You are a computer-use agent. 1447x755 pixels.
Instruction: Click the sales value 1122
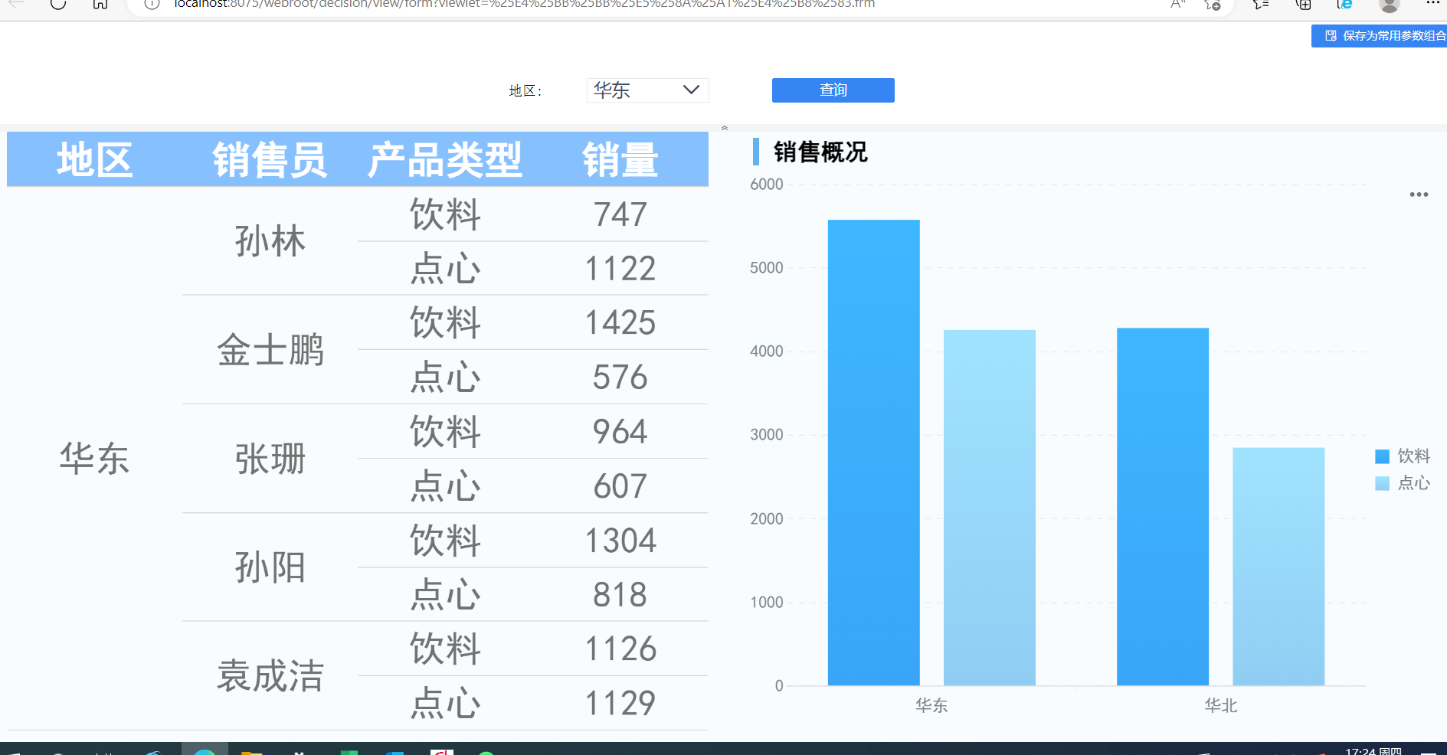[x=620, y=269]
